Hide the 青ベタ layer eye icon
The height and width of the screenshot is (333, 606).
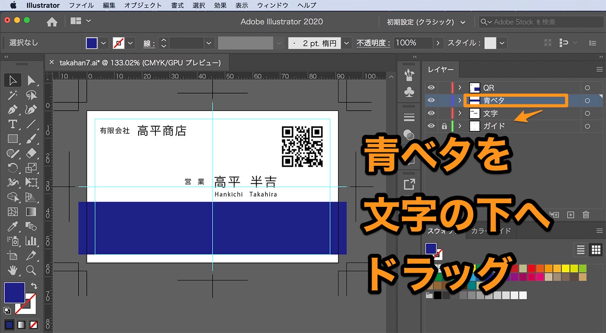coord(431,100)
